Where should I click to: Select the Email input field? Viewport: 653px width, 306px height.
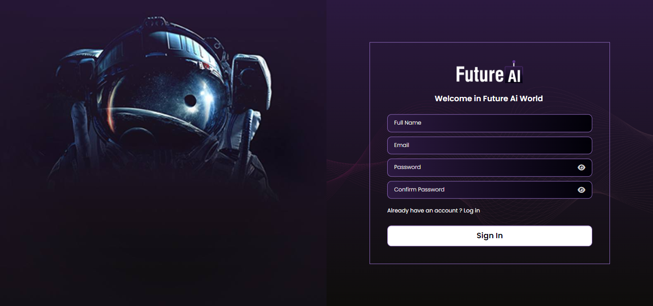(x=489, y=145)
